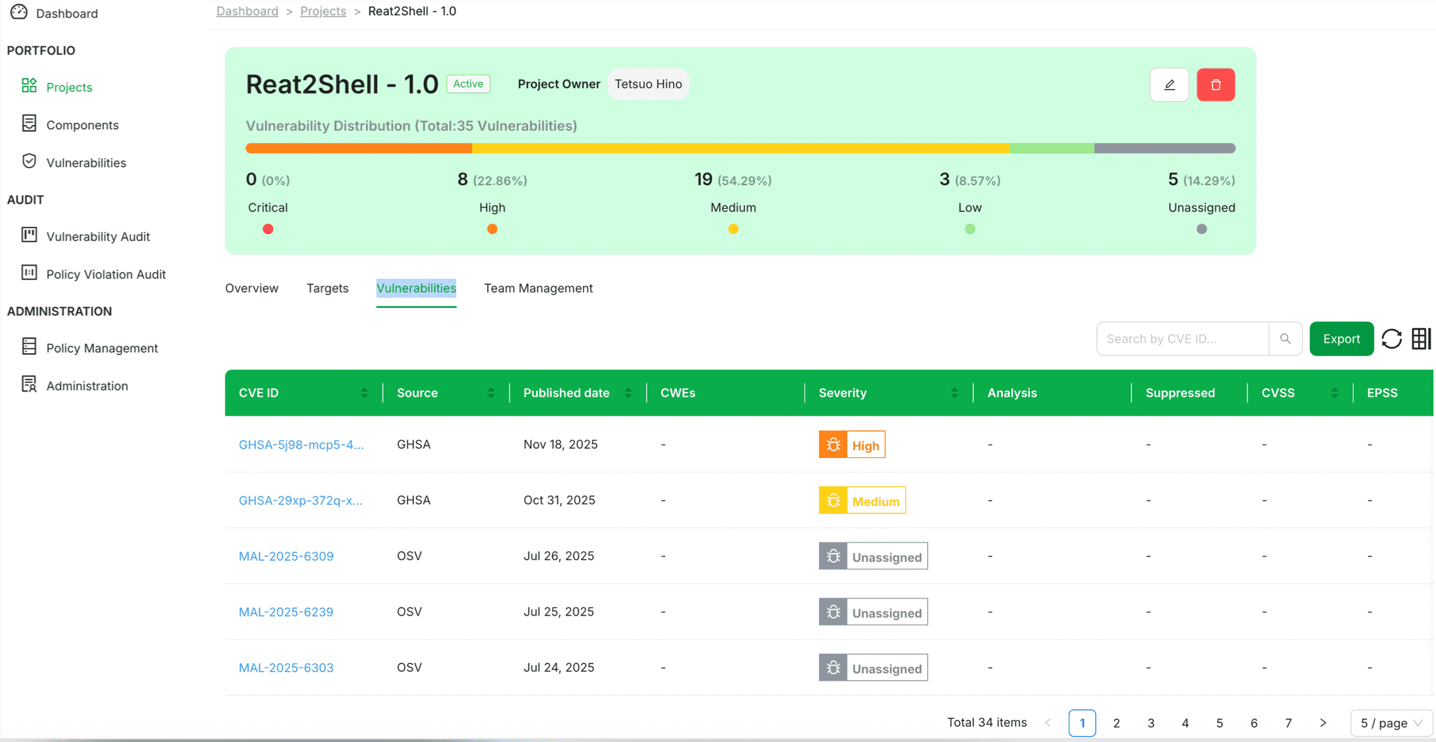Select the Components icon in the sidebar

(x=29, y=124)
